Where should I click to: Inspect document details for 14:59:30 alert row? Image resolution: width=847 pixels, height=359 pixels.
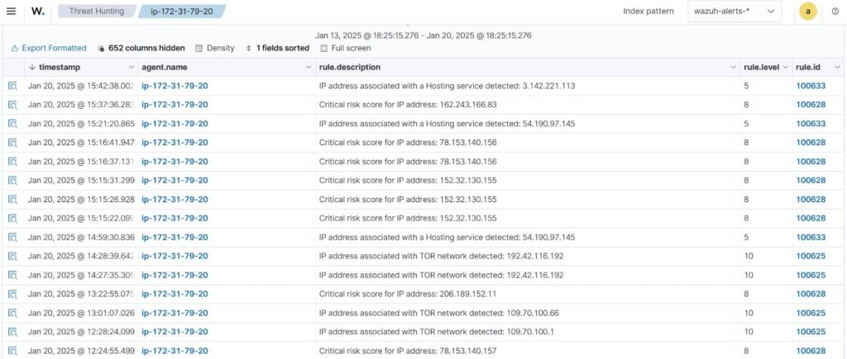coord(13,237)
